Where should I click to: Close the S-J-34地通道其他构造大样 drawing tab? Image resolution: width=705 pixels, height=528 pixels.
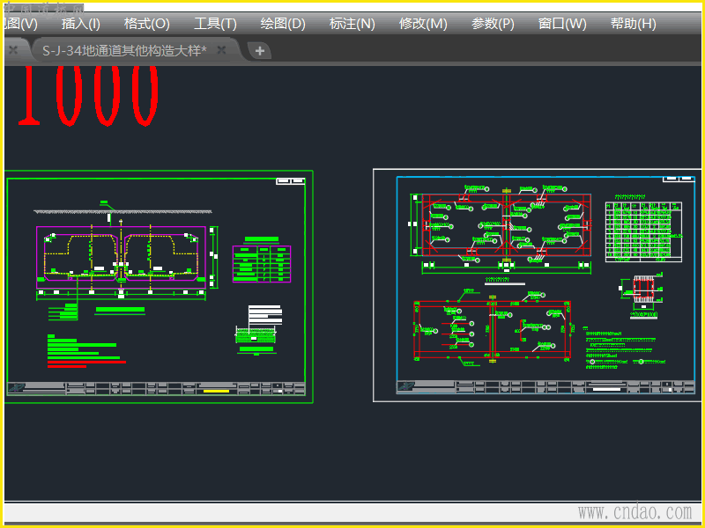point(222,50)
